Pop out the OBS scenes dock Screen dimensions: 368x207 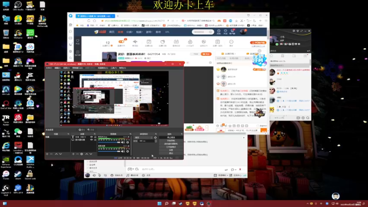[68, 134]
